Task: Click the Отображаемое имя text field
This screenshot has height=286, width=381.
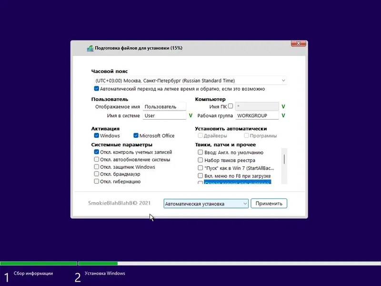Action: pos(164,106)
